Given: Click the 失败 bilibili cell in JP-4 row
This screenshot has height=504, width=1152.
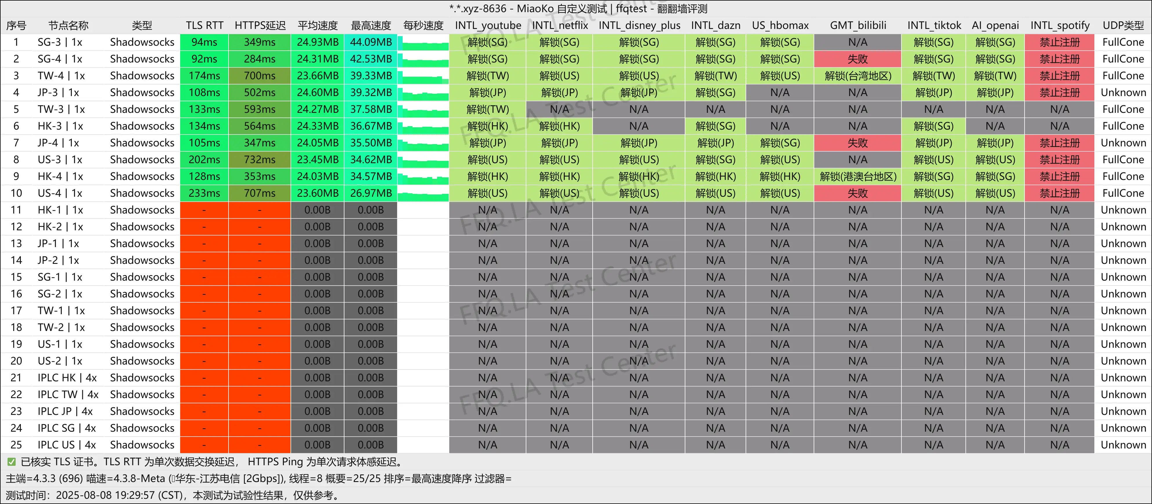Looking at the screenshot, I should coord(858,143).
